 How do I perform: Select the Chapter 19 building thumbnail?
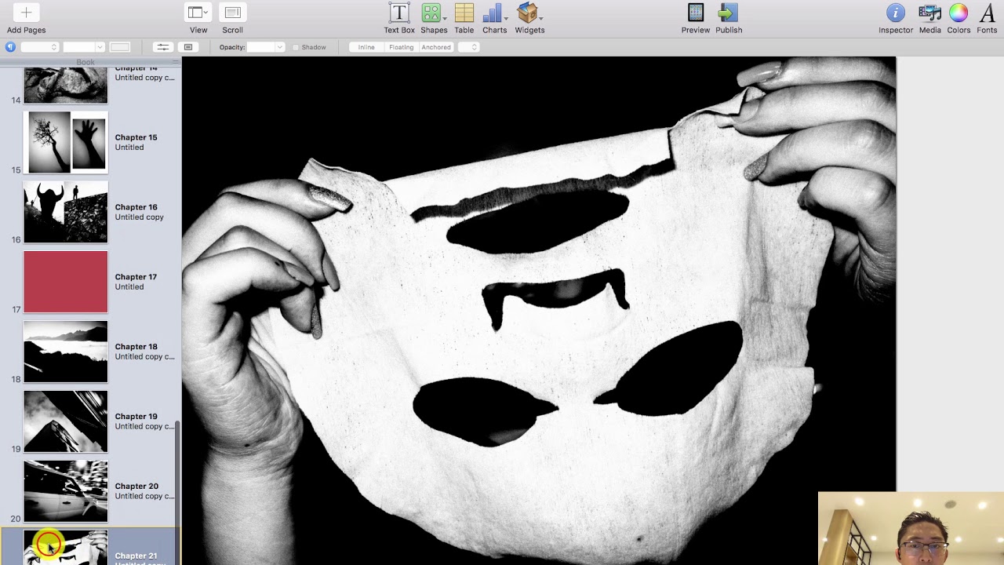coord(65,421)
